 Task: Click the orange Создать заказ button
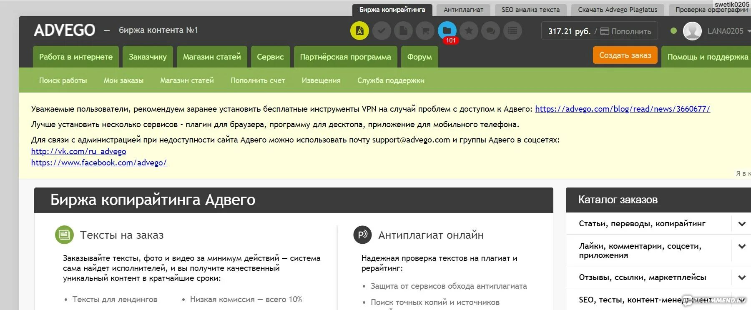click(x=625, y=55)
